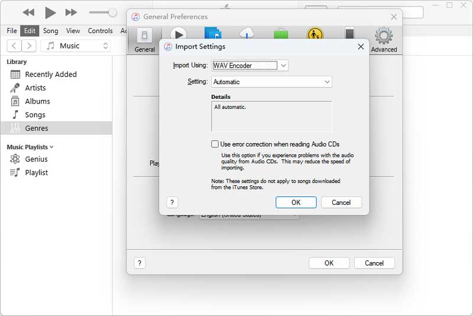Select the General preferences tab icon

point(144,39)
